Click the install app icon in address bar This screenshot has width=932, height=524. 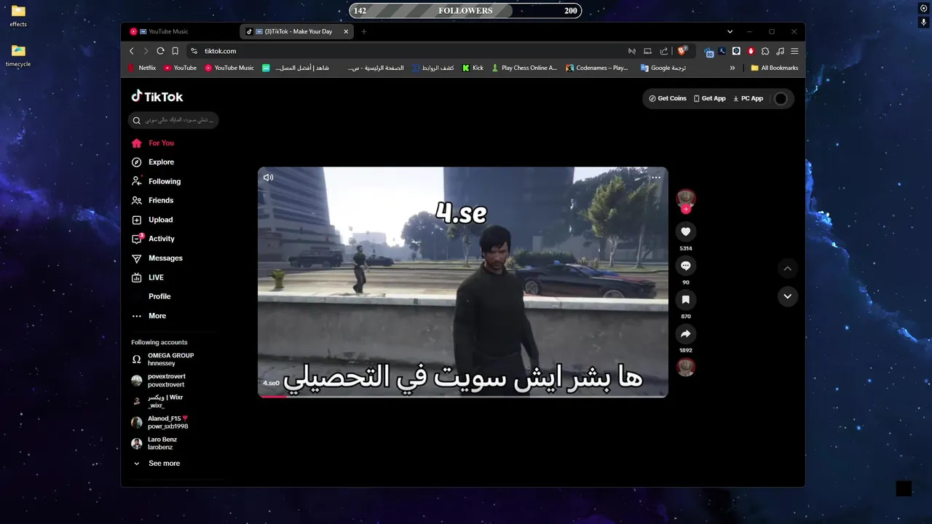pyautogui.click(x=648, y=51)
